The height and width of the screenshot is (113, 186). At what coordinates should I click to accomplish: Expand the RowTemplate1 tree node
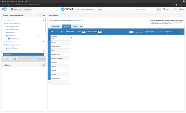coord(6,39)
